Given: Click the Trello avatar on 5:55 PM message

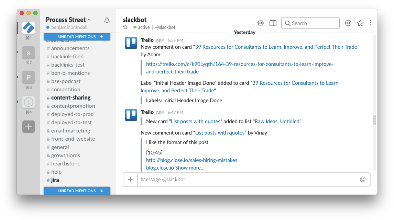Looking at the screenshot, I should (131, 43).
